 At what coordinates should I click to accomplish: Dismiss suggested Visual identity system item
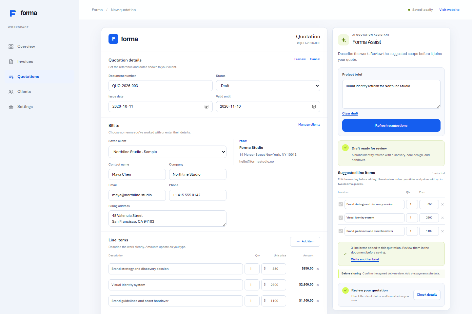[x=442, y=218]
